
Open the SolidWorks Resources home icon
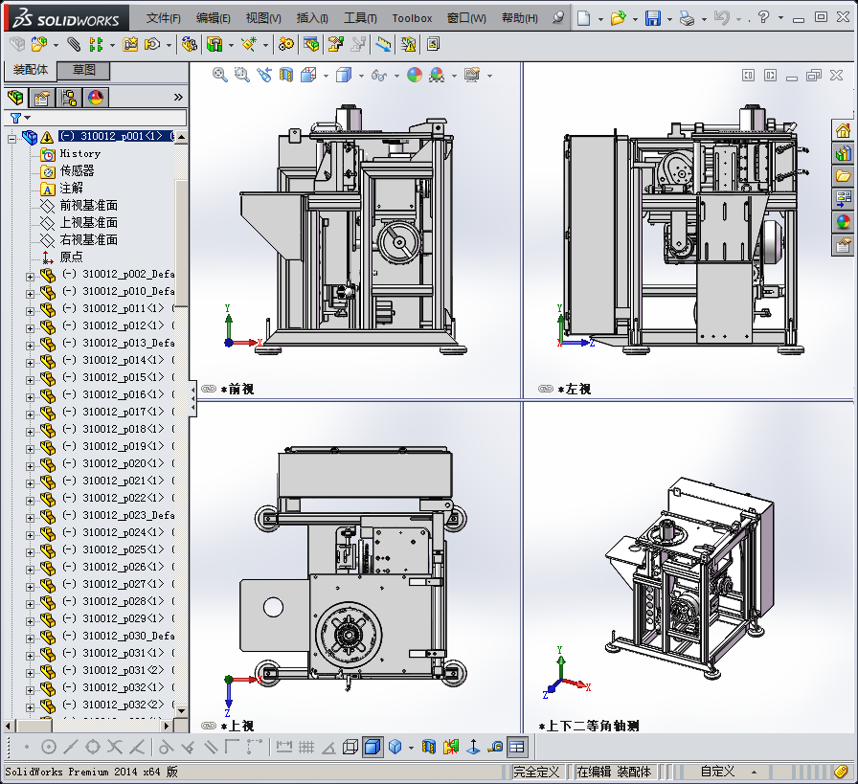coord(843,131)
